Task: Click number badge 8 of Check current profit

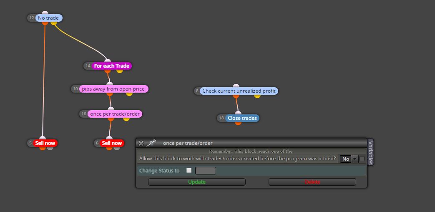Action: (197, 91)
